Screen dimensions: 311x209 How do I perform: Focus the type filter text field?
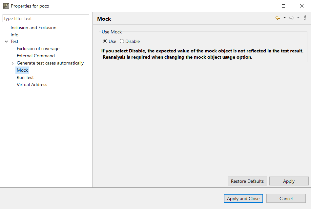[46, 18]
